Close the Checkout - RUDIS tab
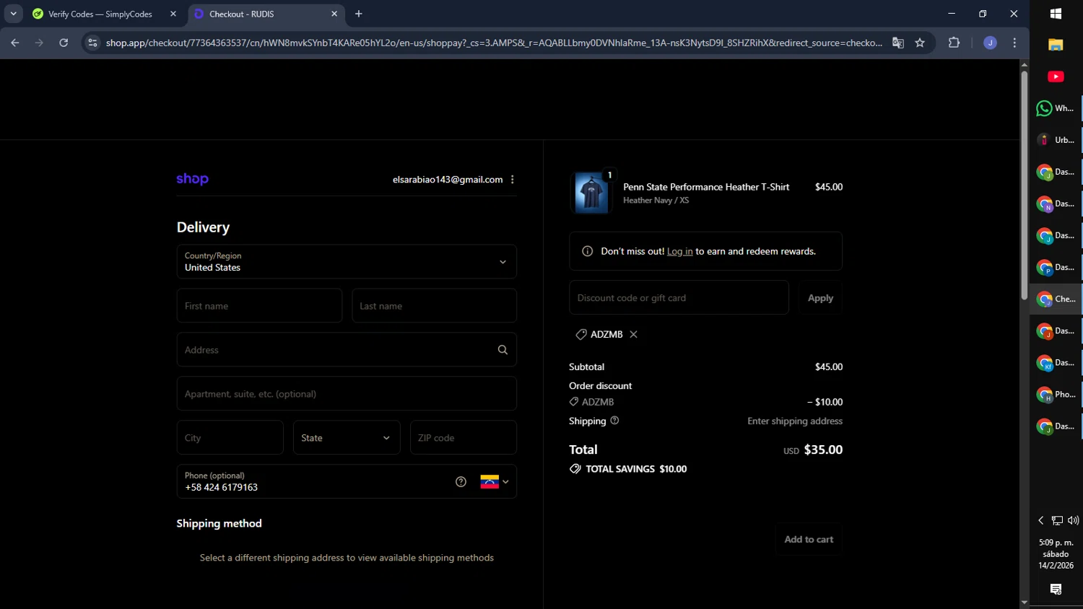Screen dimensions: 1083x609 [x=334, y=14]
